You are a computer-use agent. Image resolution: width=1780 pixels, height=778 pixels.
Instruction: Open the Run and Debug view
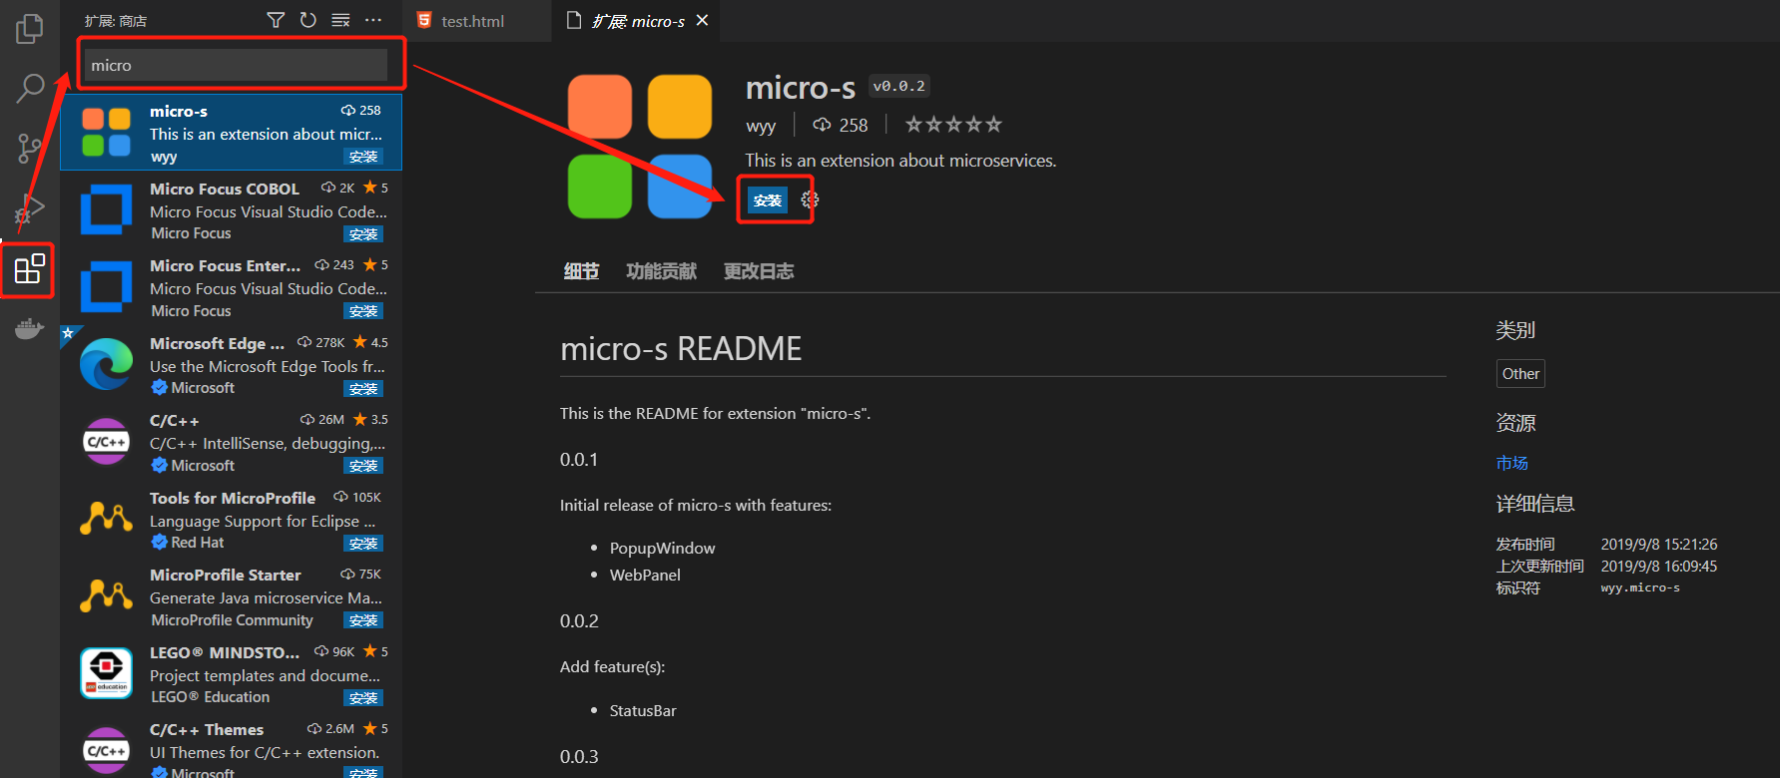tap(30, 209)
